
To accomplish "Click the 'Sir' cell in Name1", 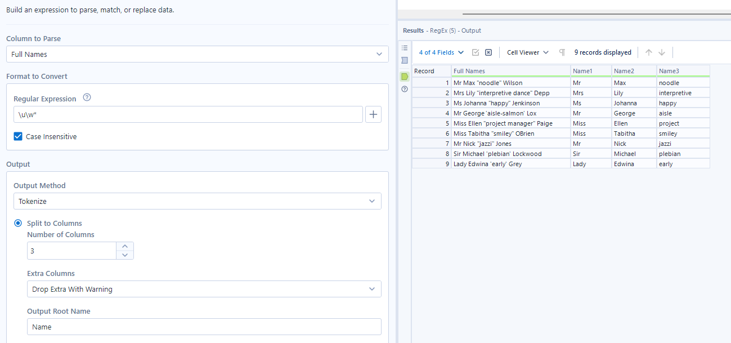I will click(x=591, y=154).
